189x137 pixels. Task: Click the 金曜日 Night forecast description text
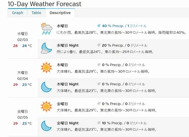(107, 130)
